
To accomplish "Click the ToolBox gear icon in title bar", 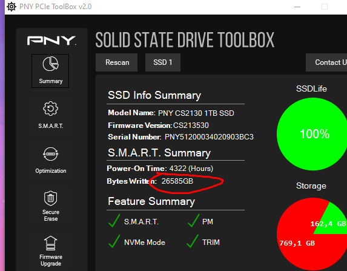I will [12, 7].
